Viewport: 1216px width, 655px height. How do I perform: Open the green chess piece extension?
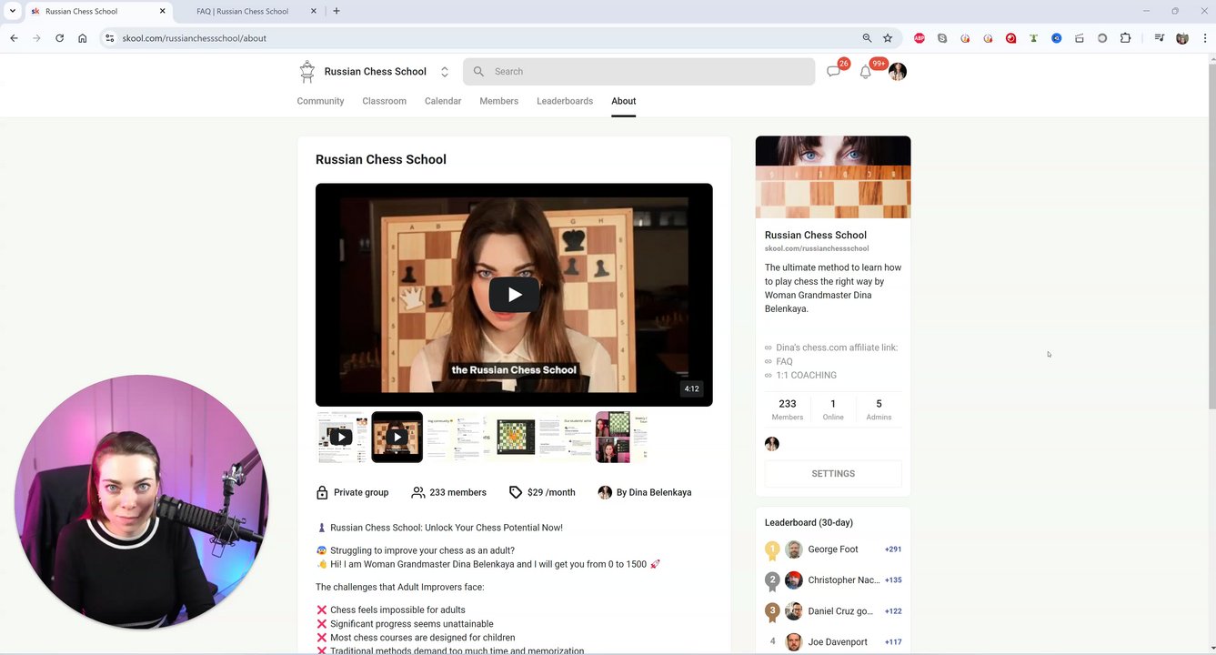click(1033, 38)
